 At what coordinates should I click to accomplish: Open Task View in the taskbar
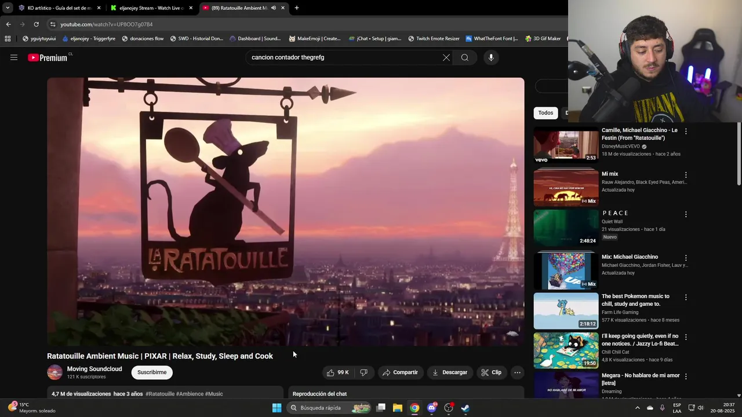(x=381, y=408)
